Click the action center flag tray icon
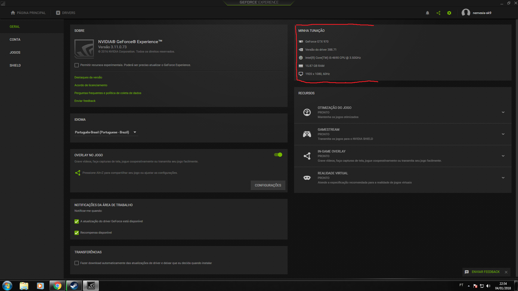Viewport: 518px width, 291px height. pos(475,286)
